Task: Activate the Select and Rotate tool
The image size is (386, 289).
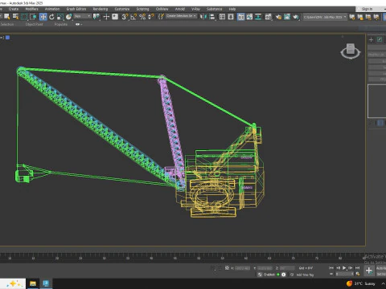Action: pos(51,17)
